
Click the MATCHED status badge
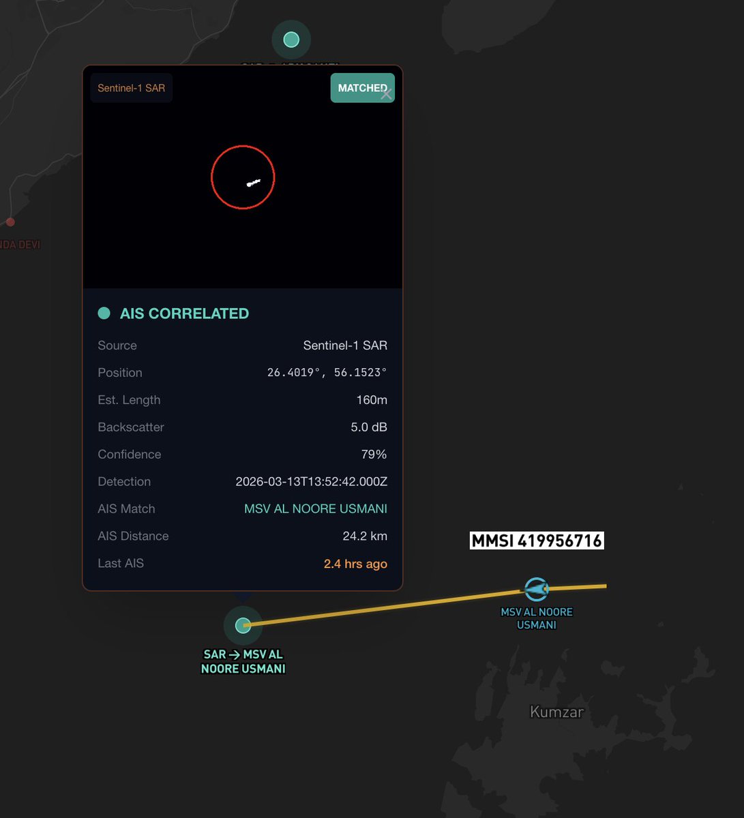[362, 88]
